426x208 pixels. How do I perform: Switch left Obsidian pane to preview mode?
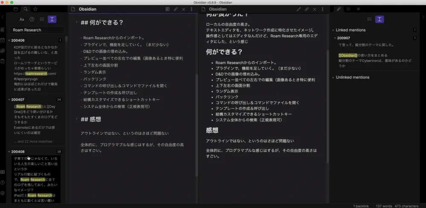coord(167,9)
